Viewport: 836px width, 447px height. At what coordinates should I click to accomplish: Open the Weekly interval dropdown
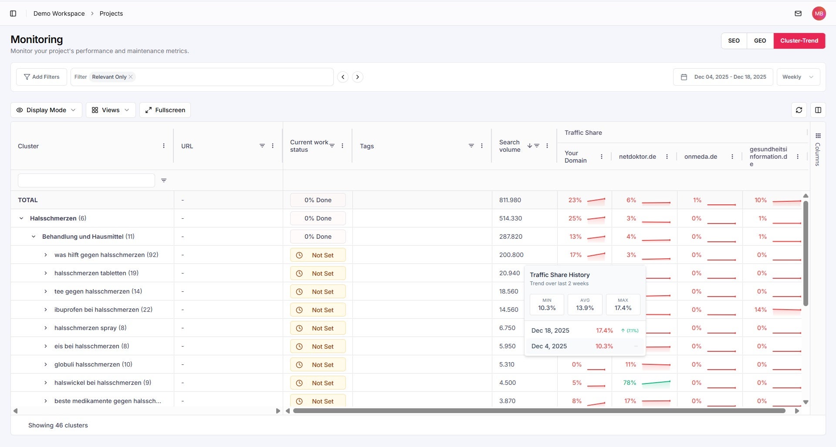(798, 77)
